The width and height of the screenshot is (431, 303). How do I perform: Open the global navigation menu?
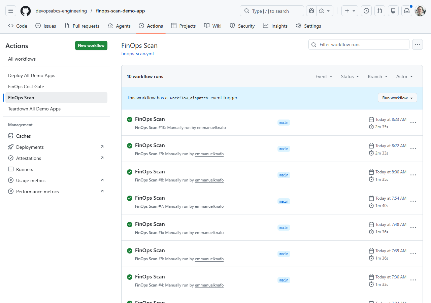[10, 10]
